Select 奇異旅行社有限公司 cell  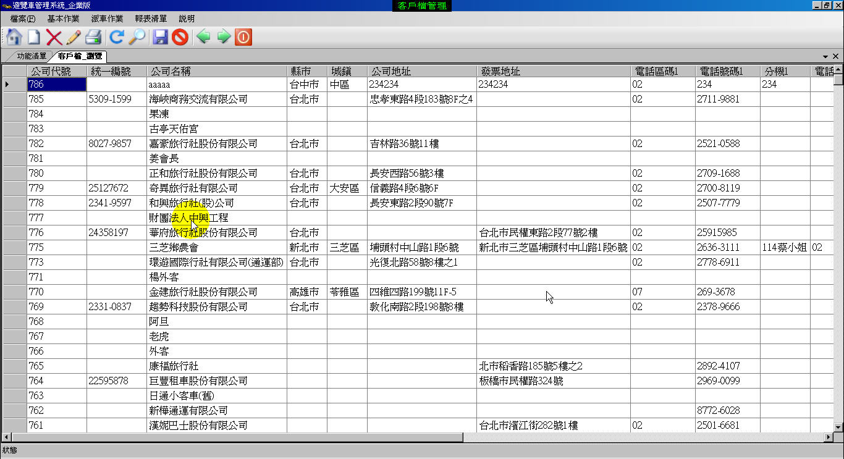coord(217,188)
